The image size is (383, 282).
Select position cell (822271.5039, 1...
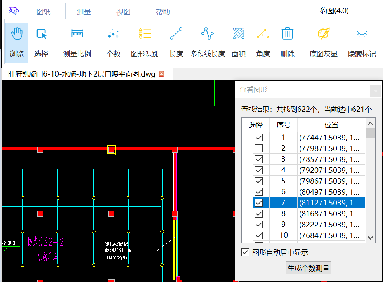[x=331, y=225]
